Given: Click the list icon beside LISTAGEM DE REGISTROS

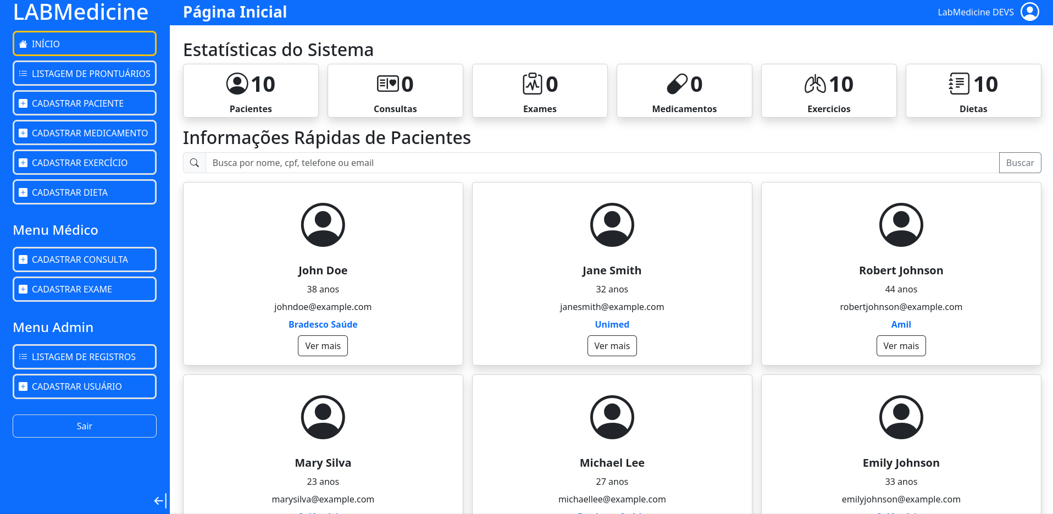Looking at the screenshot, I should pos(23,357).
